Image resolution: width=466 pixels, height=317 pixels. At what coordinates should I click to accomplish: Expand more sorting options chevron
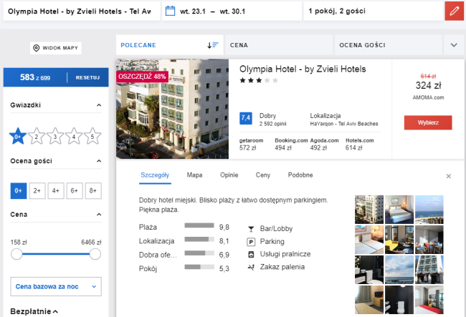(x=453, y=44)
